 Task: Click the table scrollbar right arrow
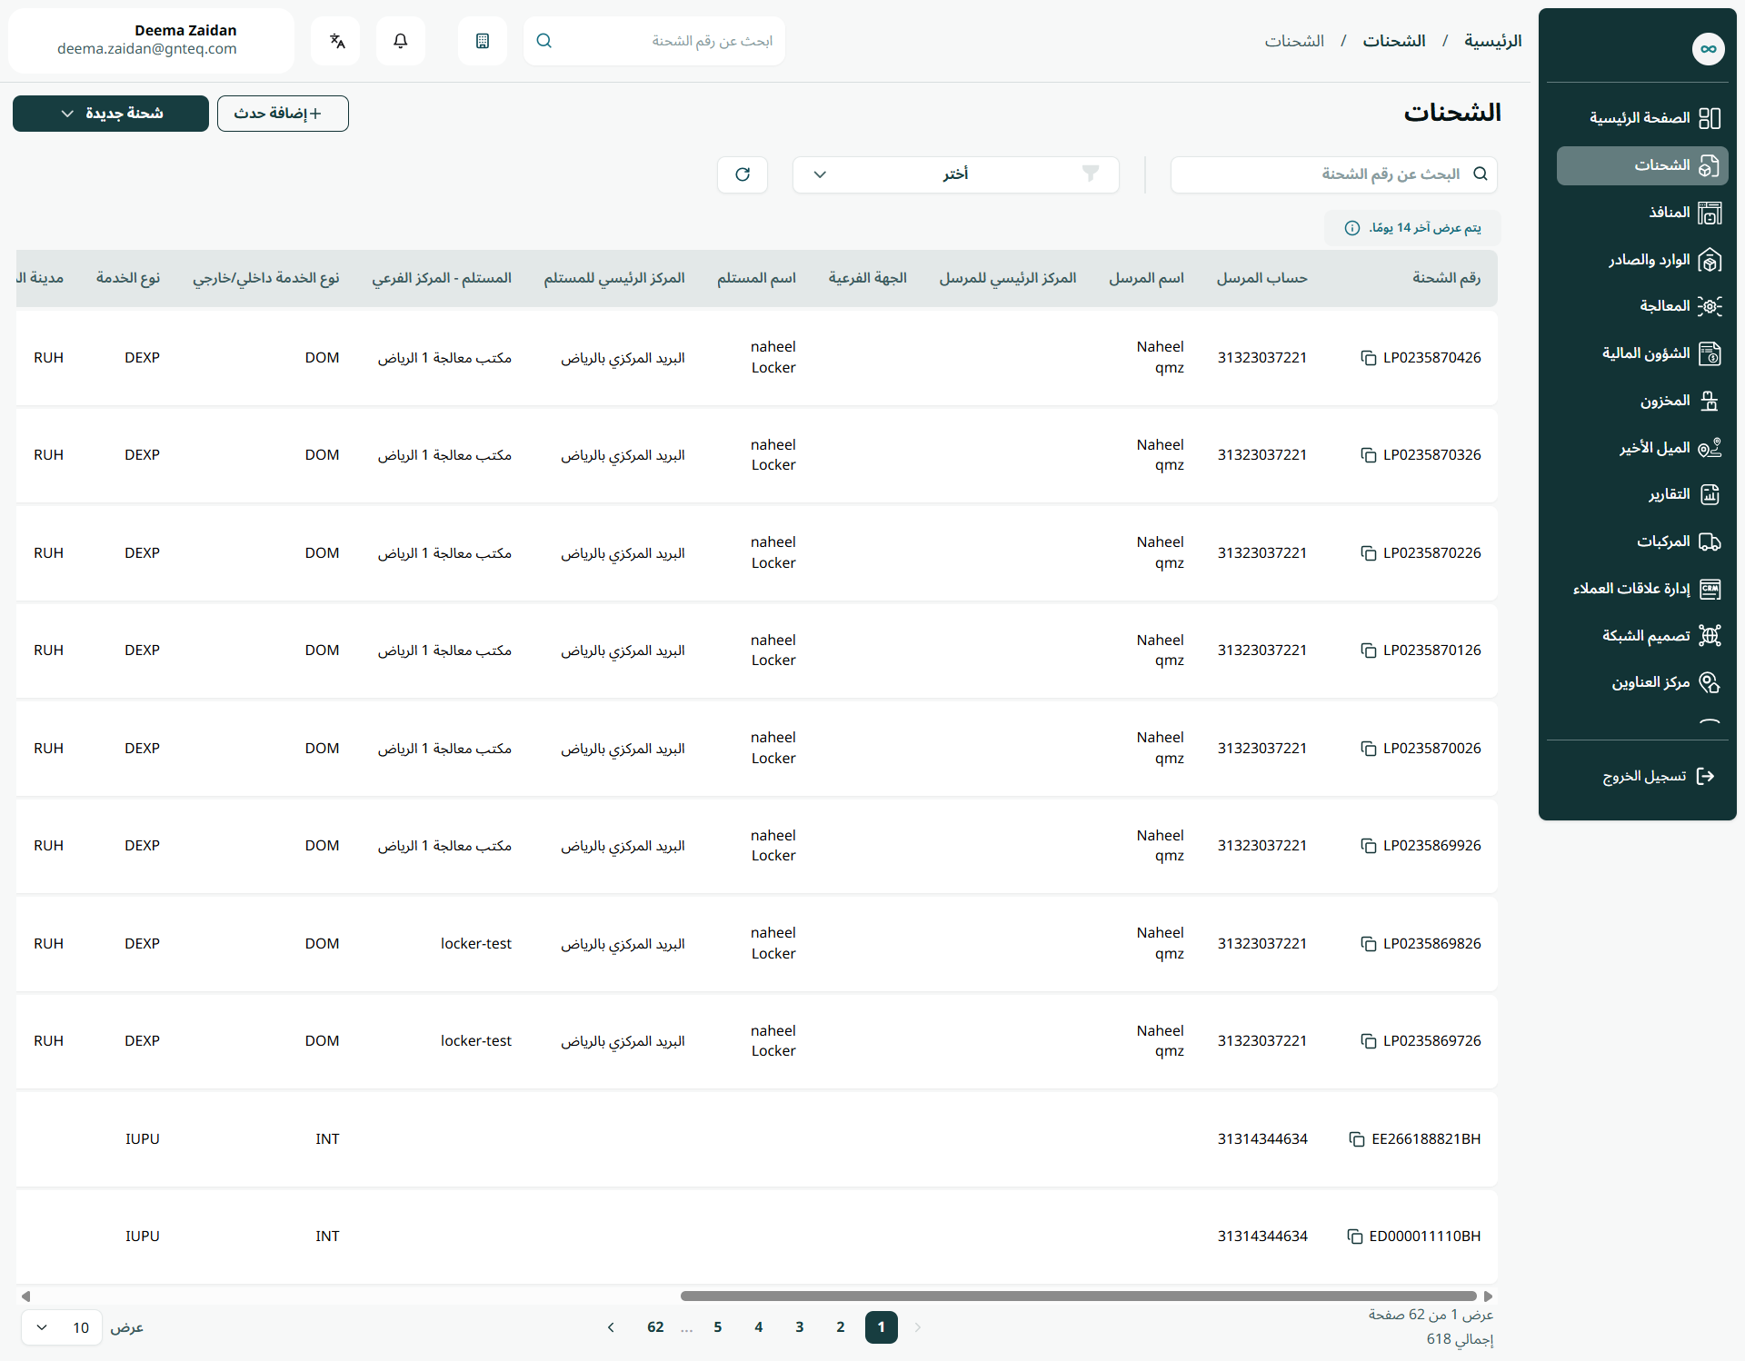click(x=1489, y=1296)
